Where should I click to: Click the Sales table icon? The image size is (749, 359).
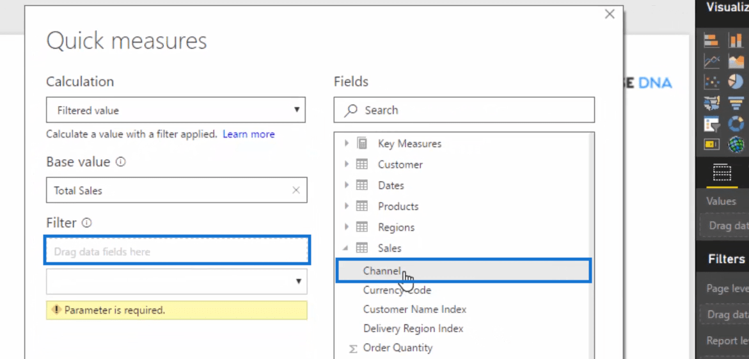tap(362, 248)
